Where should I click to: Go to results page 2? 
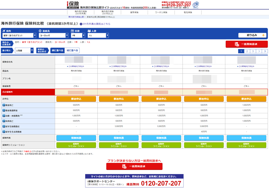point(247,51)
